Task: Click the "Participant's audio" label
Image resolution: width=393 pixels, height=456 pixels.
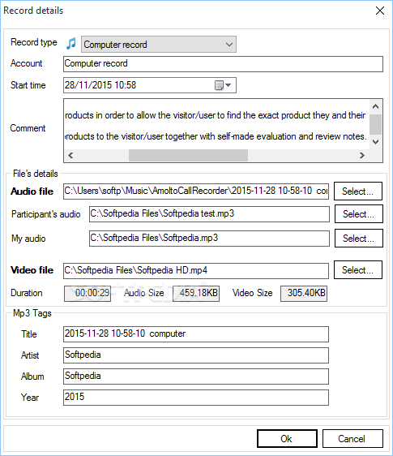Action: 46,214
